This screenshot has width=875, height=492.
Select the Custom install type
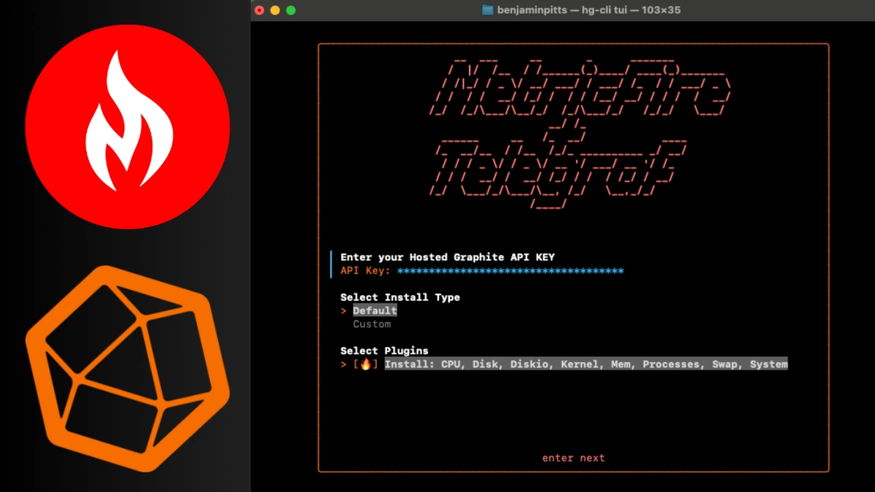[x=372, y=324]
